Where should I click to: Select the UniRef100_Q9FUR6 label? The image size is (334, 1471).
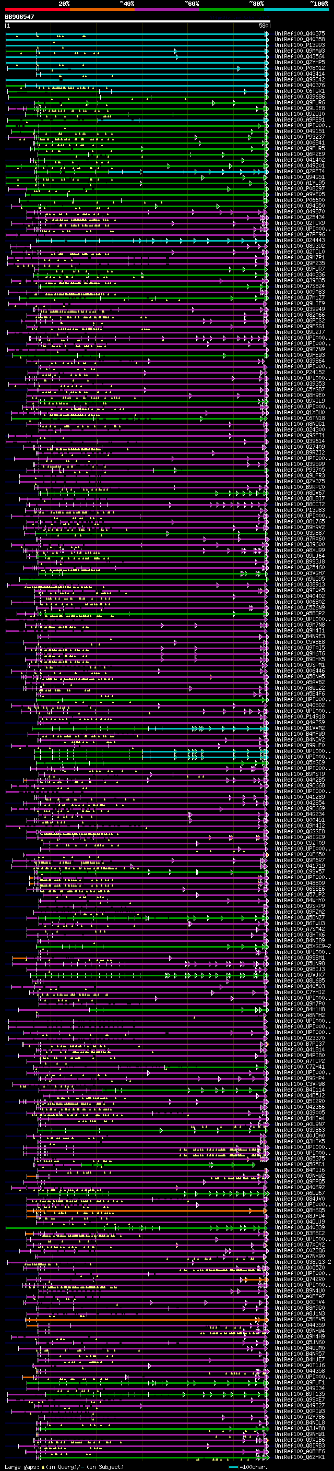(x=300, y=102)
